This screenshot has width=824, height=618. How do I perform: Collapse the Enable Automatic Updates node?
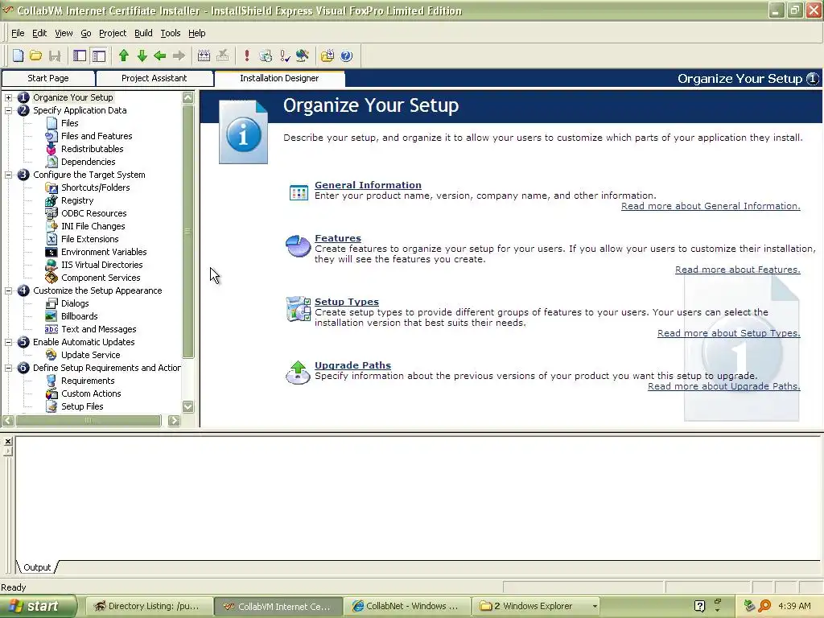pos(8,342)
